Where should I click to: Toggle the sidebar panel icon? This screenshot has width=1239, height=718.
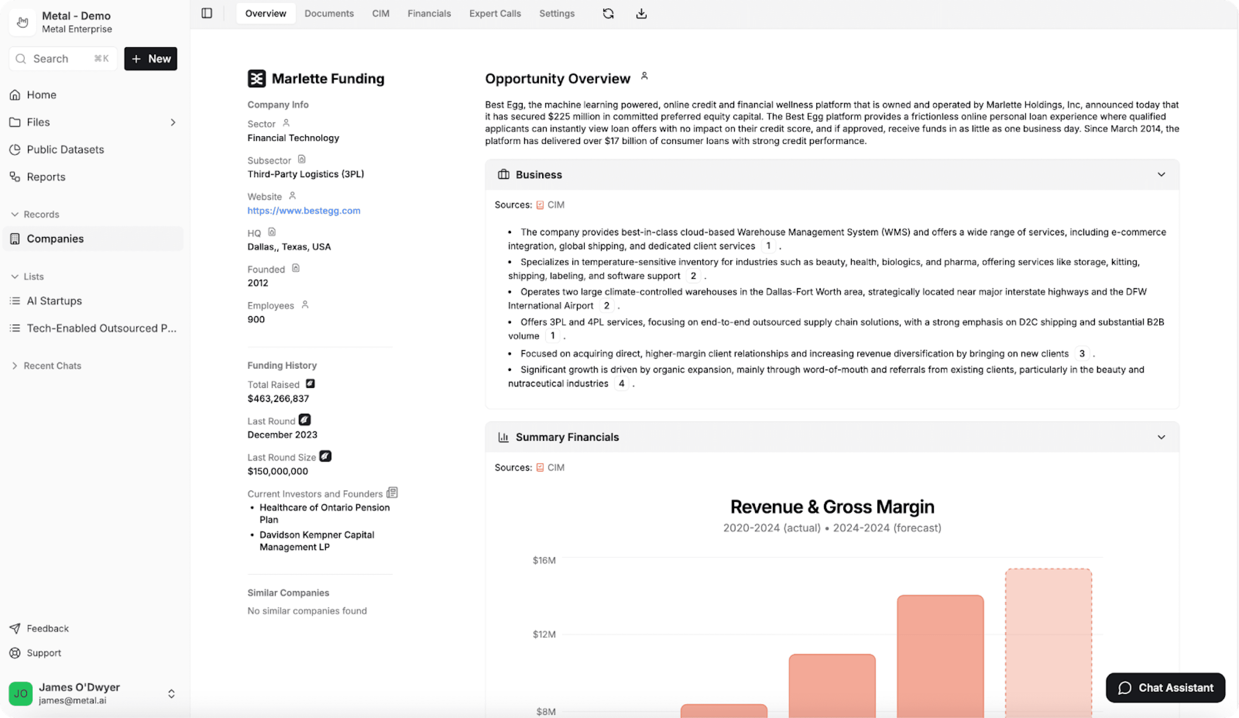coord(207,13)
